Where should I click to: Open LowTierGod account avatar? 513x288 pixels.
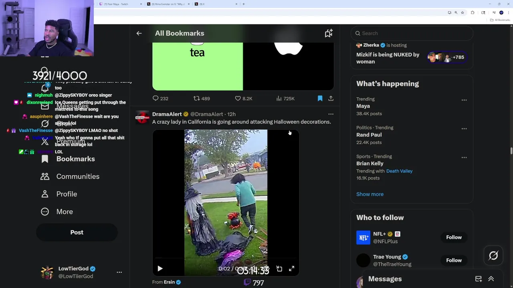(47, 272)
